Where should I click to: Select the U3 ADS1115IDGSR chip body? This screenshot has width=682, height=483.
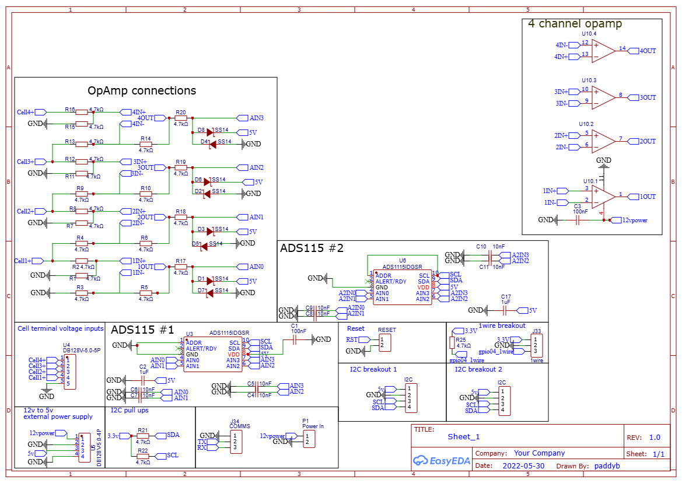pyautogui.click(x=212, y=355)
